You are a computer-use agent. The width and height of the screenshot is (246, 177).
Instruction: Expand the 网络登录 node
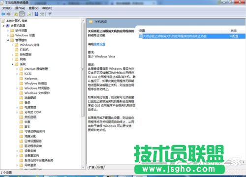[x=17, y=165]
